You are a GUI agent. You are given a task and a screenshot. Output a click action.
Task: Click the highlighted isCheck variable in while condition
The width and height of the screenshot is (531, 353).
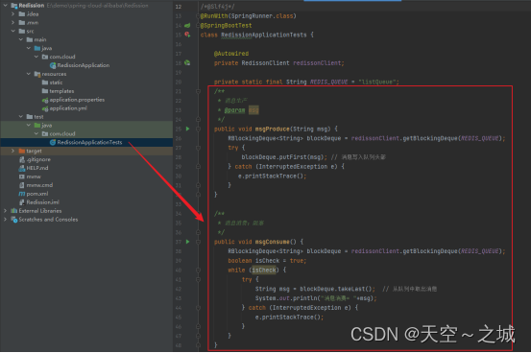264,271
